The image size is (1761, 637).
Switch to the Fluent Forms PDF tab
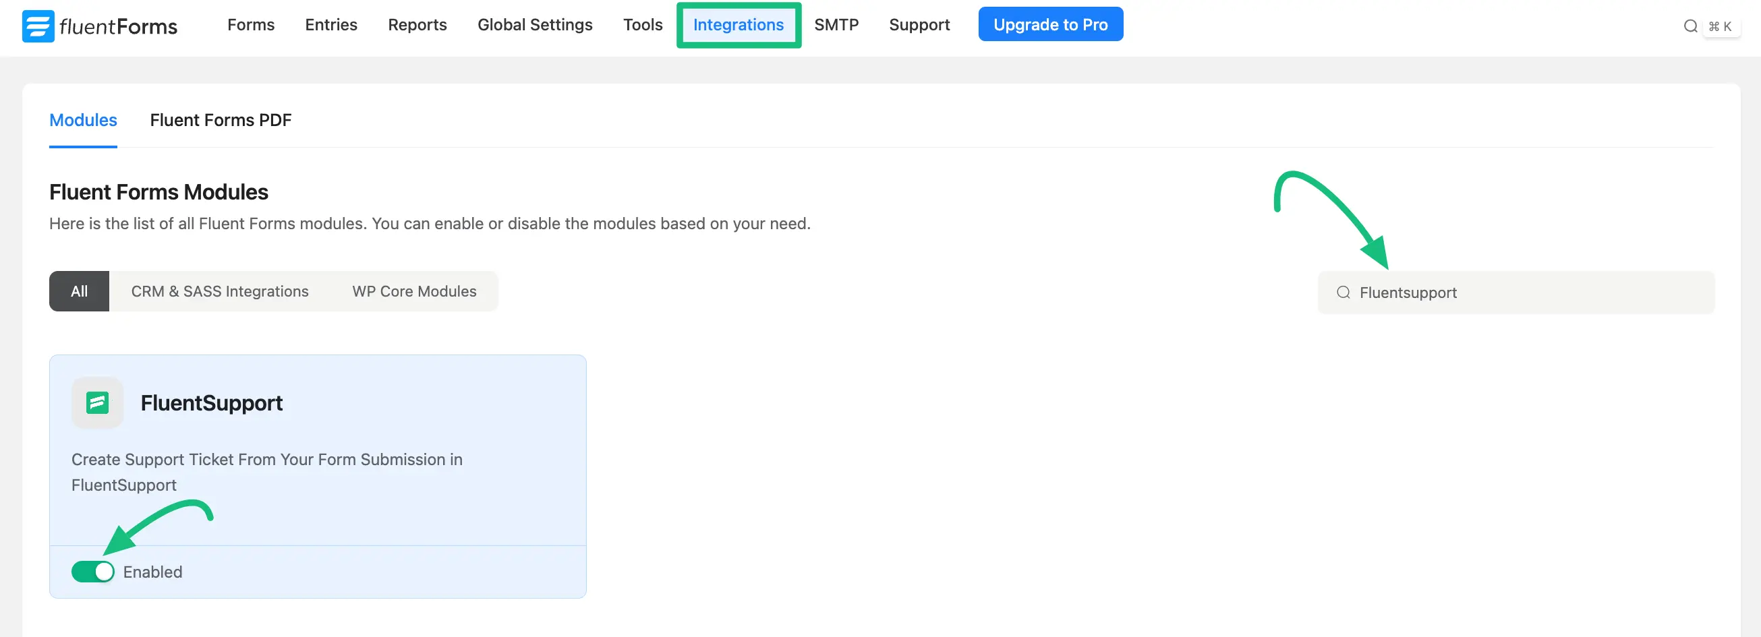click(220, 120)
